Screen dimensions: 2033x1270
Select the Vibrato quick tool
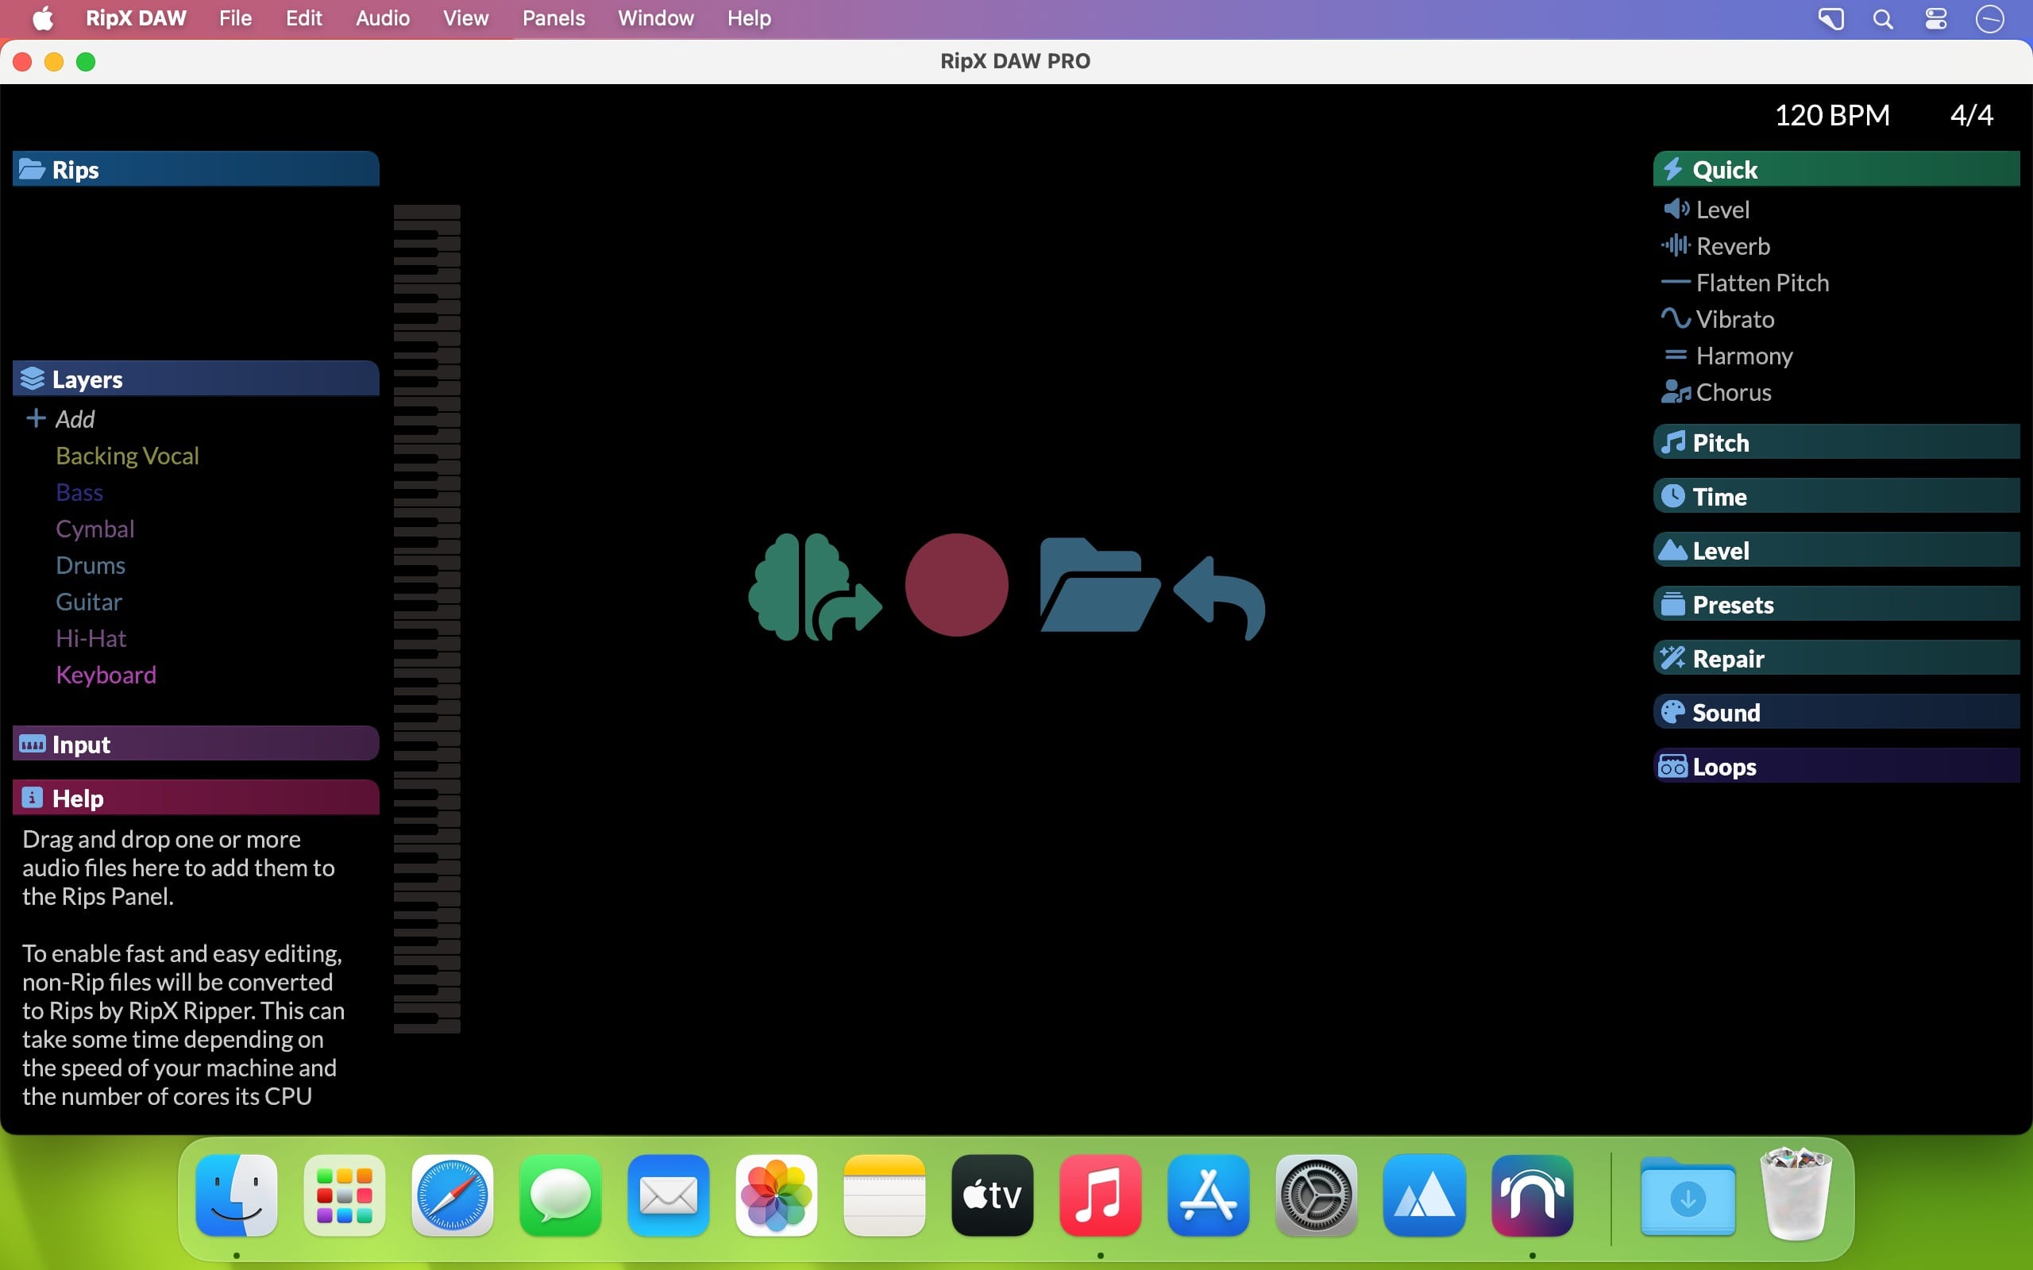(x=1734, y=319)
